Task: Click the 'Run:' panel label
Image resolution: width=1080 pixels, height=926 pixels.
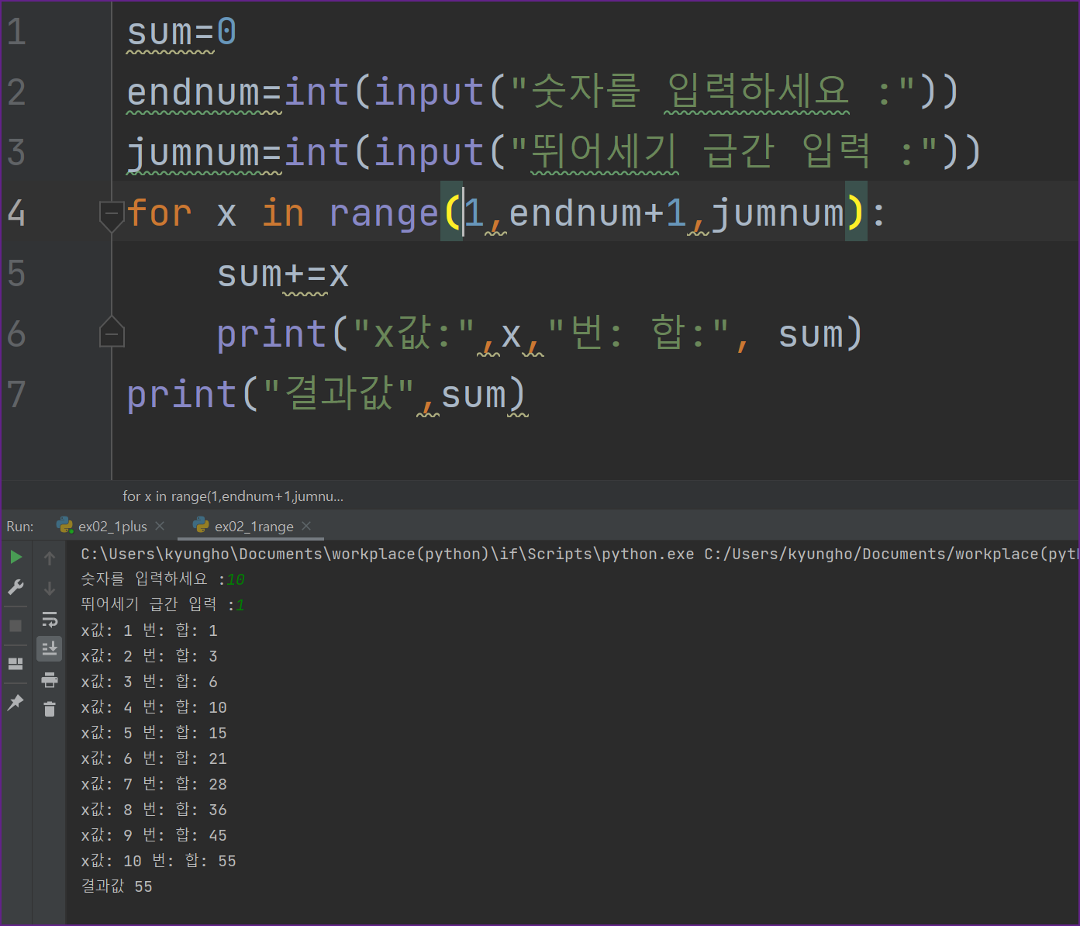Action: [x=20, y=527]
